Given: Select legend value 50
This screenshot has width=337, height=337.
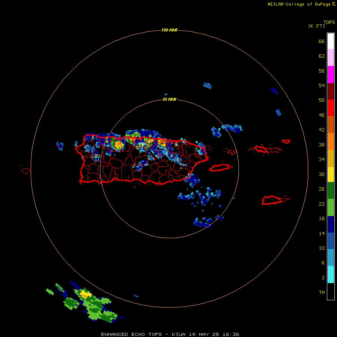Looking at the screenshot, I should (322, 100).
